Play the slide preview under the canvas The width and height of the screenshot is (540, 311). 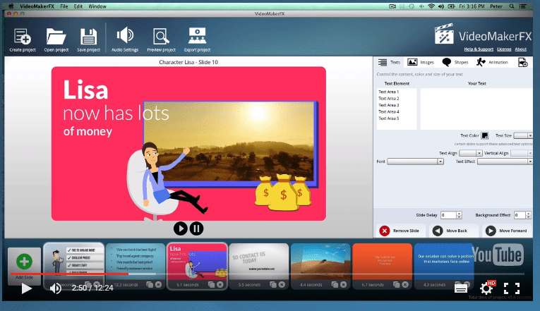click(x=180, y=228)
